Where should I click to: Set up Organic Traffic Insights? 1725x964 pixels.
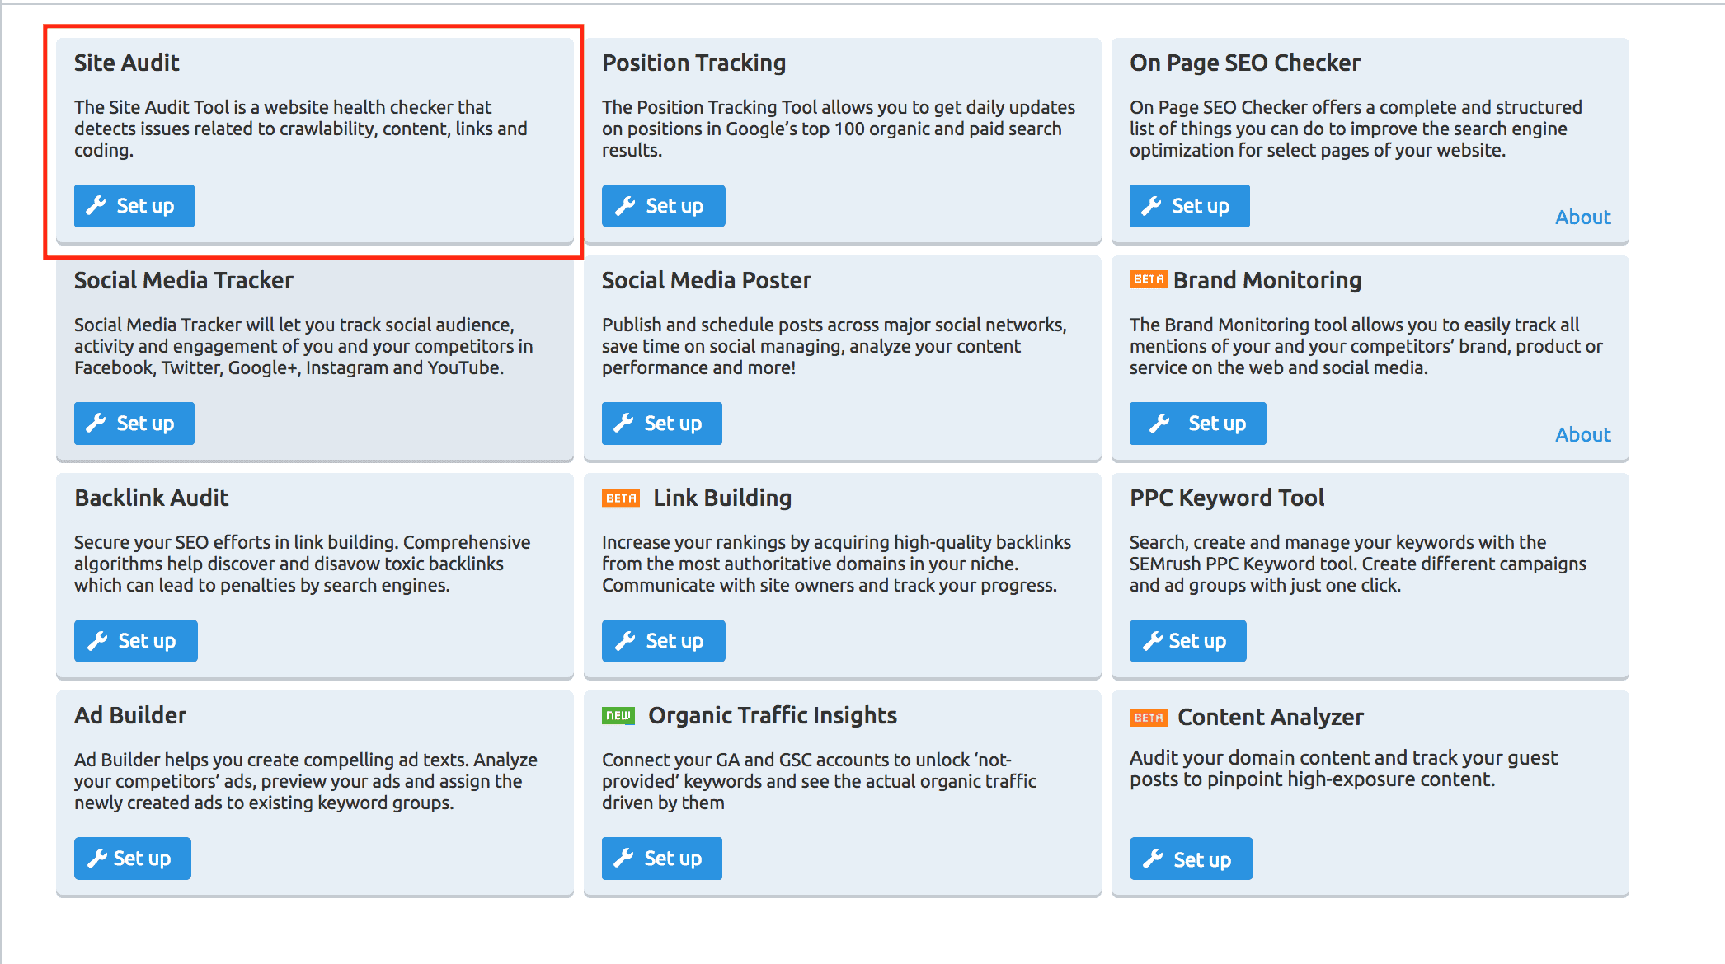click(x=661, y=858)
